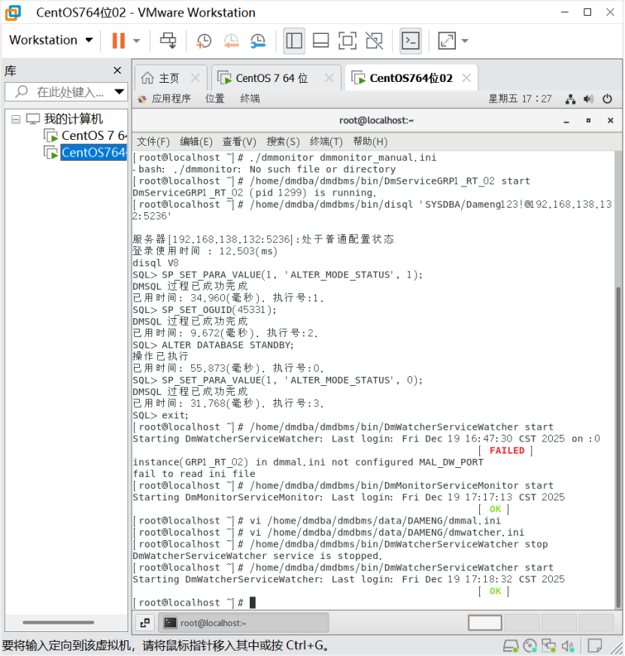The height and width of the screenshot is (656, 625).
Task: Click the red FAILED status text
Action: [507, 450]
